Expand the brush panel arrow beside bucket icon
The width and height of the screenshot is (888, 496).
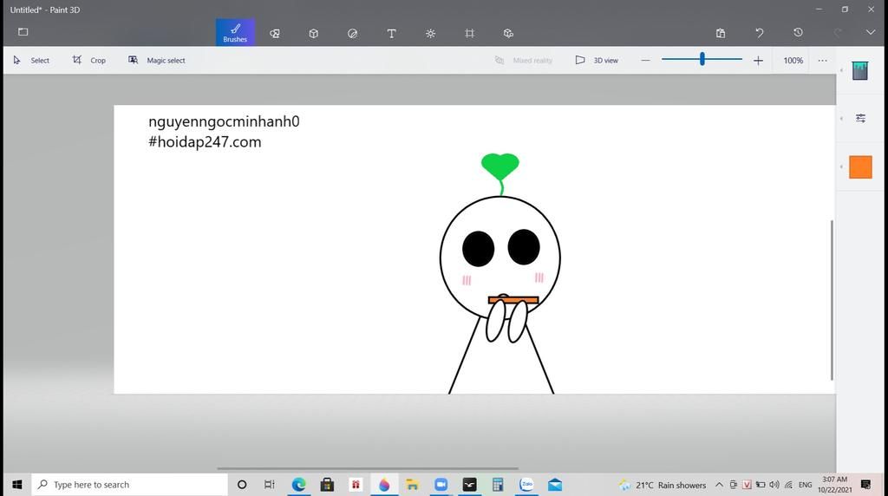click(x=841, y=70)
